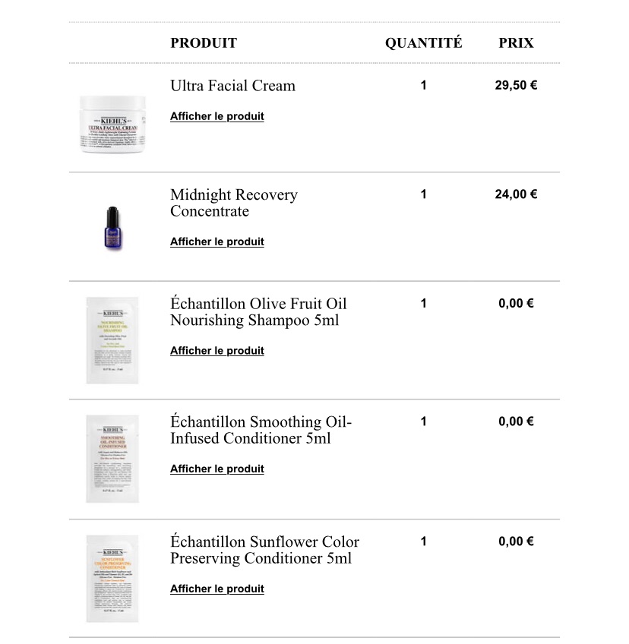
Task: Click the QUANTITÉ column header
Action: pyautogui.click(x=424, y=43)
